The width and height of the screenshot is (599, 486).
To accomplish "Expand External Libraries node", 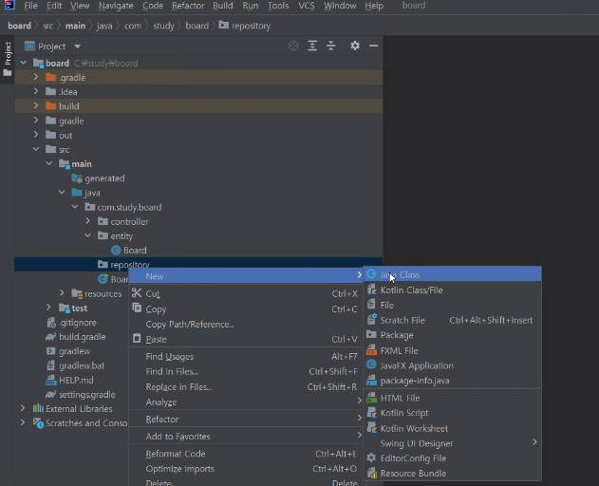I will click(23, 408).
